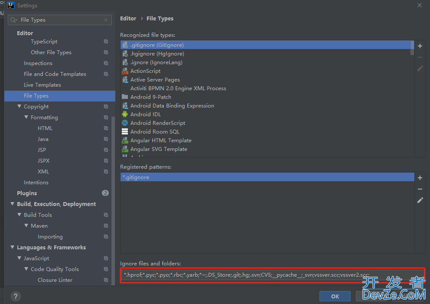430x304 pixels.
Task: Click Maven project-level icon
Action: point(106,226)
